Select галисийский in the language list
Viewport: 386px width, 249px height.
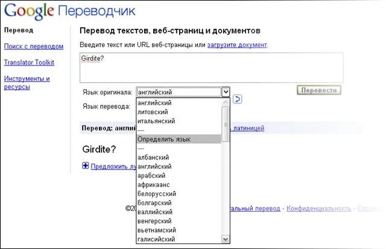tap(179, 239)
